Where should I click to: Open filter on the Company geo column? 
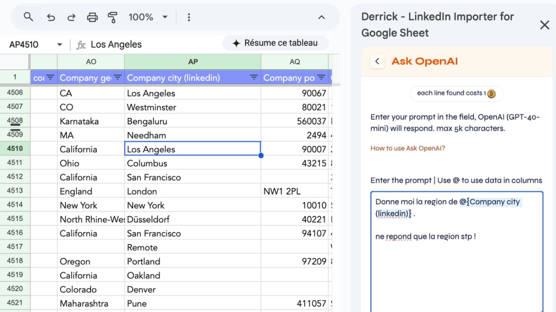coord(118,78)
